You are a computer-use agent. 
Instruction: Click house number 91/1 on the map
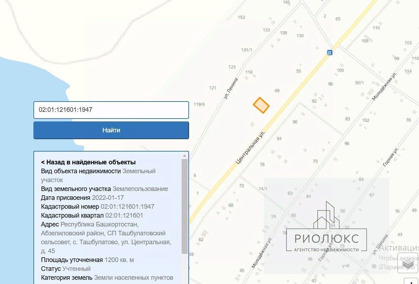click(359, 83)
